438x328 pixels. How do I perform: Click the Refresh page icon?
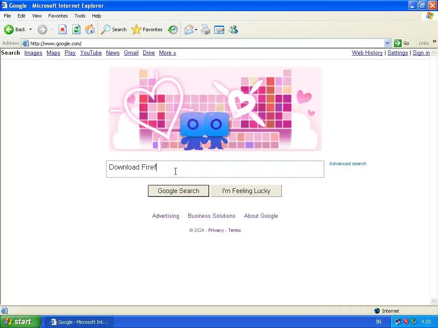tap(76, 29)
